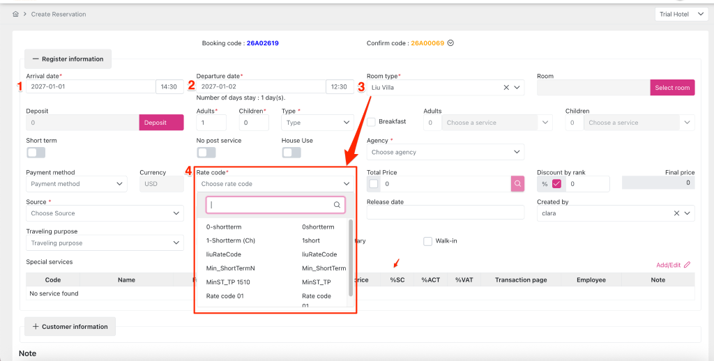Screen dimensions: 714x361
Task: Tick the Walk-in checkbox
Action: coord(428,242)
